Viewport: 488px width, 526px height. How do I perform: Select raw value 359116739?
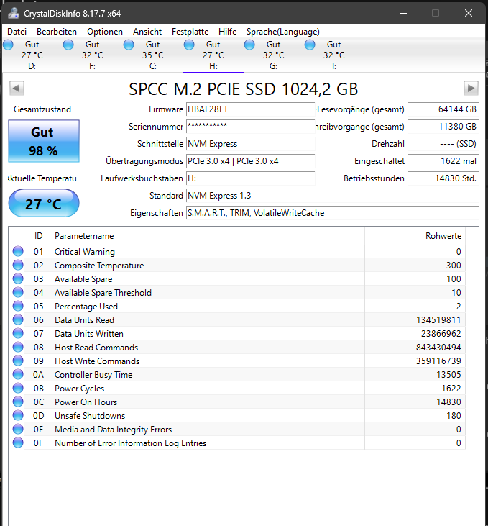click(x=438, y=361)
